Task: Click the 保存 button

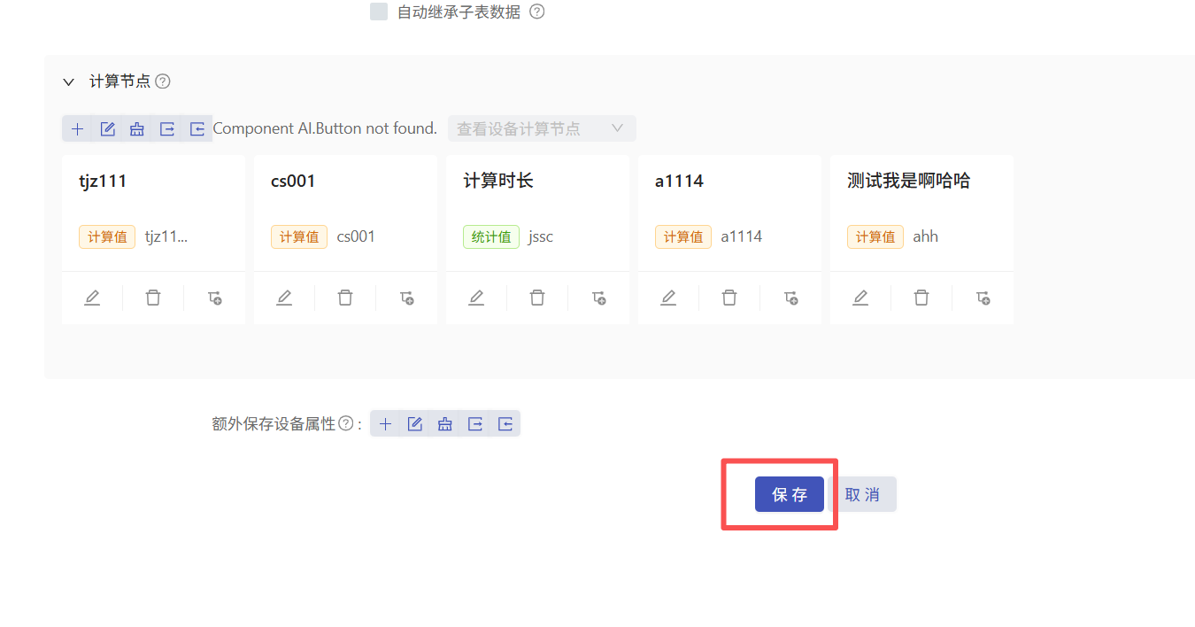Action: pyautogui.click(x=789, y=494)
